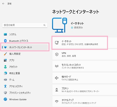Click the モバイル ホットスポット antenna icon
117x107 pixels.
(x=57, y=66)
